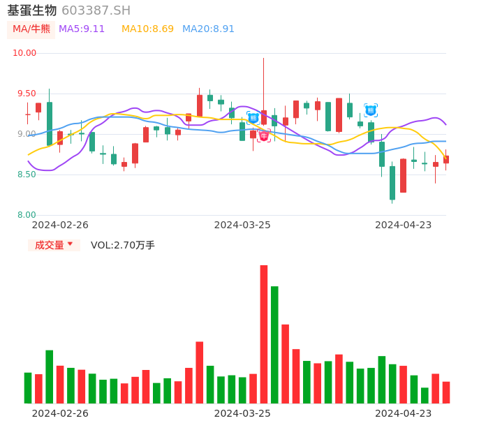479x423 pixels.
Task: Click the last red candlestick on the right
Action: coord(446,160)
